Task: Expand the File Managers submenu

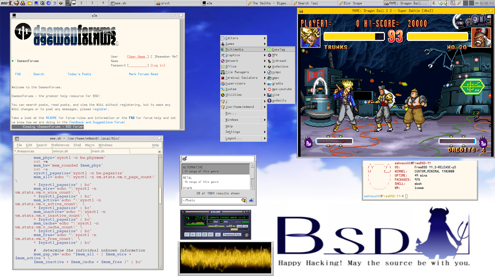Action: 243,72
